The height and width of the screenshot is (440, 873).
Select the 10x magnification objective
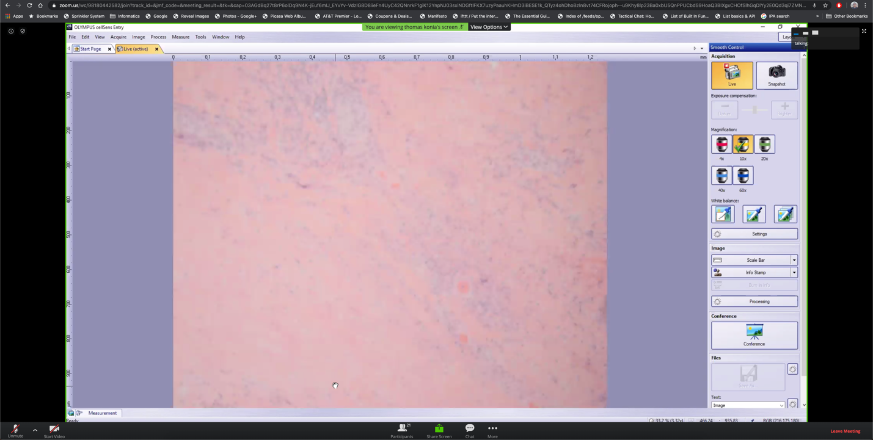tap(743, 145)
